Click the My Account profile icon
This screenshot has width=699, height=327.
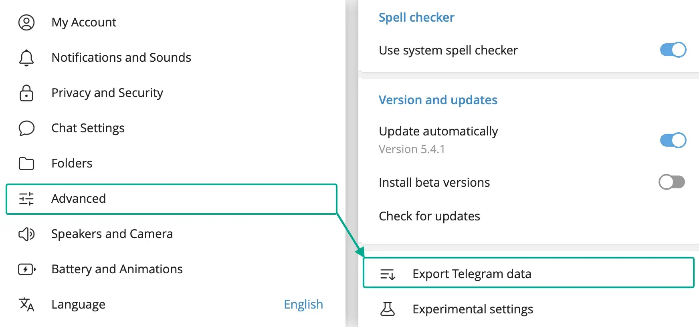point(26,22)
